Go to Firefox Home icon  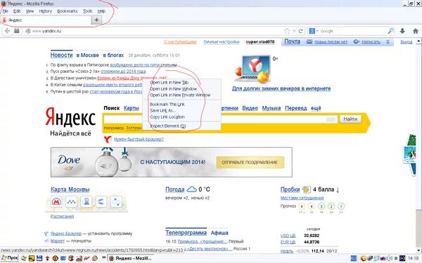416,31
